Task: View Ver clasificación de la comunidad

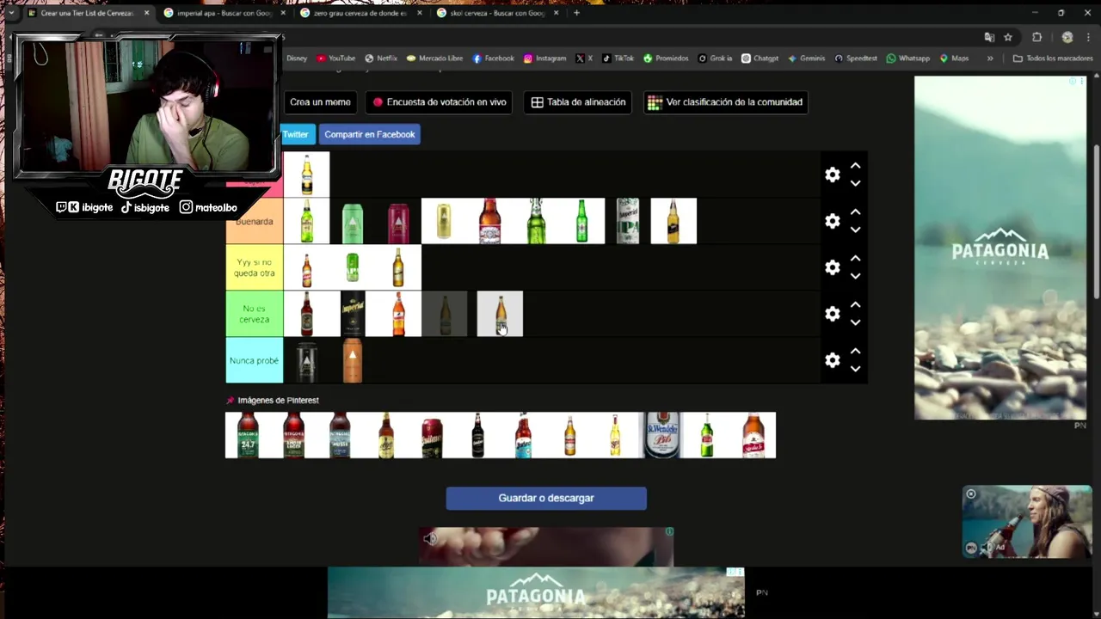Action: 725,102
